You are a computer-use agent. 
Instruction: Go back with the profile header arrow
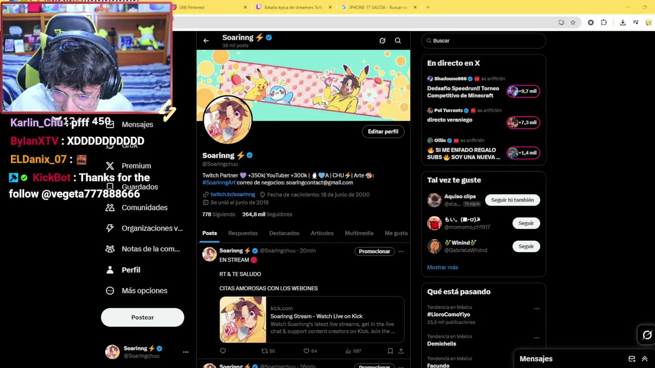[206, 41]
